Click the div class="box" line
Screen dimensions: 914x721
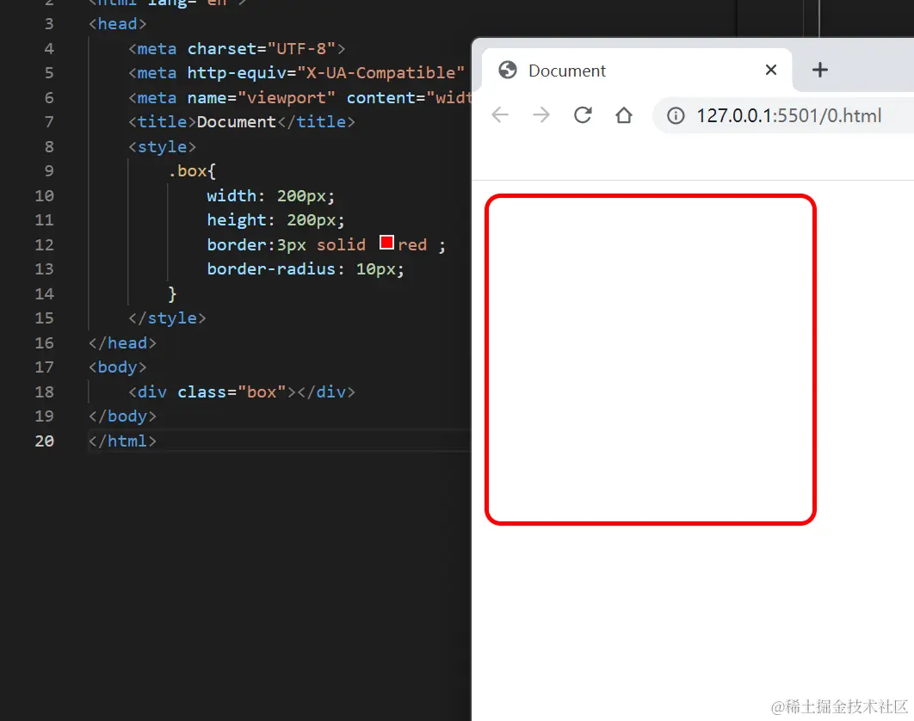(242, 391)
